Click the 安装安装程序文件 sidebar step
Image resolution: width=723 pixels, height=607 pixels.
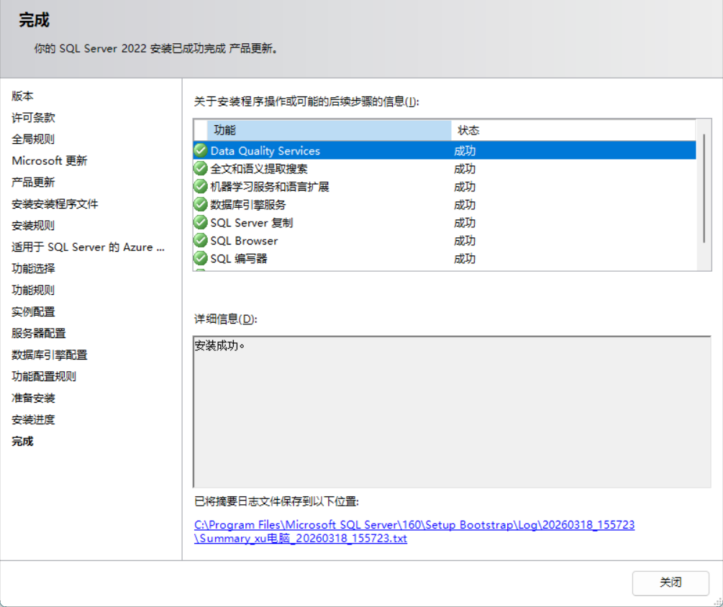(x=55, y=204)
